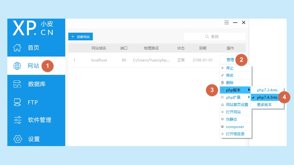Click the 创建网站 button
The height and width of the screenshot is (165, 294).
coord(81,37)
